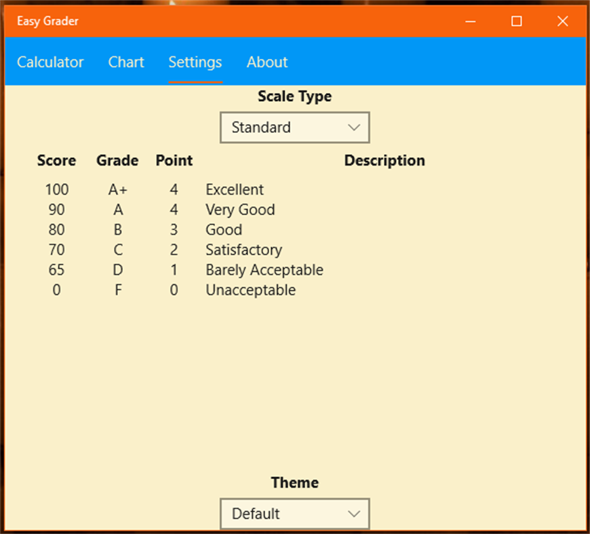This screenshot has height=534, width=590.
Task: Click the Excellent description label
Action: coord(235,189)
